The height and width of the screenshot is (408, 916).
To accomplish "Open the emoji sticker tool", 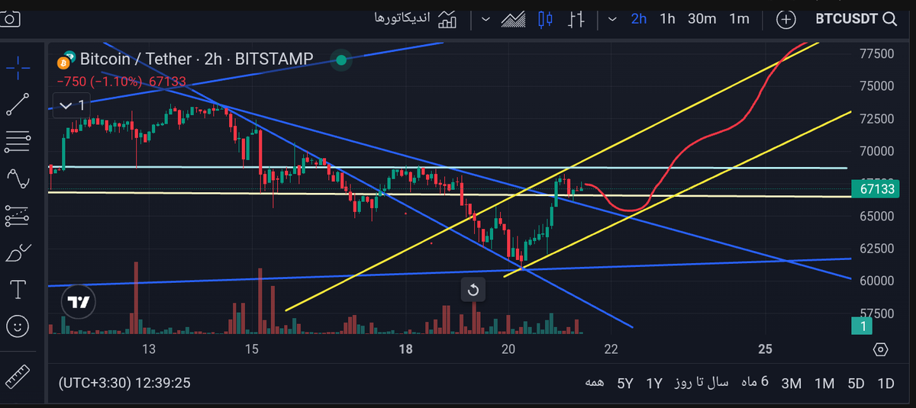I will coord(18,326).
